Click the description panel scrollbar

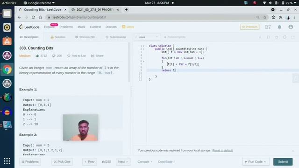[x=129, y=62]
